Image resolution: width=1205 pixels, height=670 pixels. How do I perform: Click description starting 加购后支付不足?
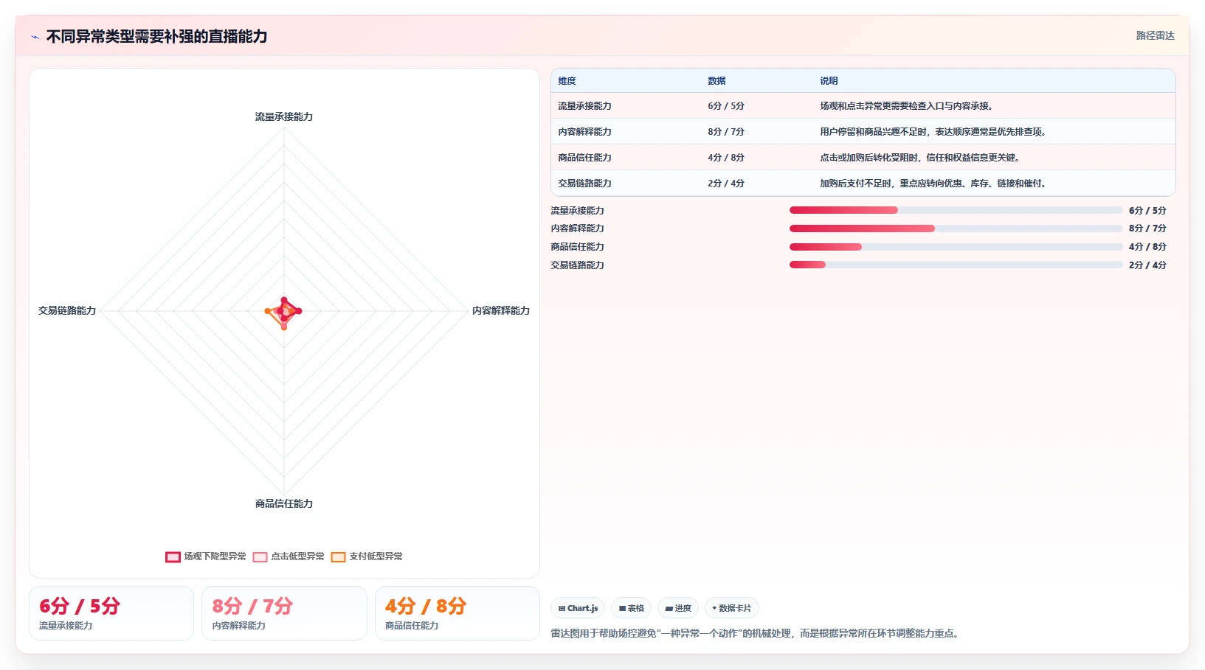[x=933, y=184]
